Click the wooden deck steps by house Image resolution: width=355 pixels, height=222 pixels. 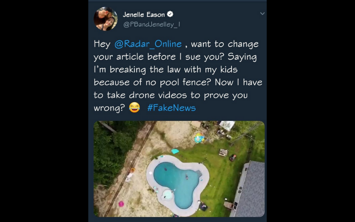tap(230, 206)
